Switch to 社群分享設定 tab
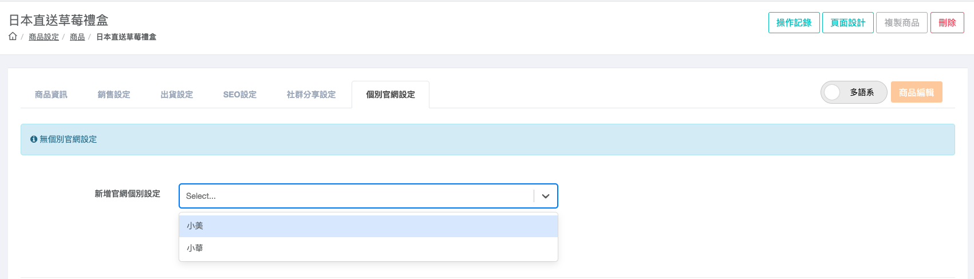974x279 pixels. (311, 95)
